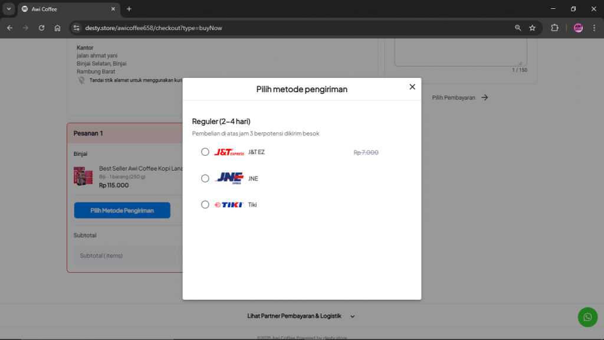604x340 pixels.
Task: Go to Pilih Pembayaran
Action: 460,97
